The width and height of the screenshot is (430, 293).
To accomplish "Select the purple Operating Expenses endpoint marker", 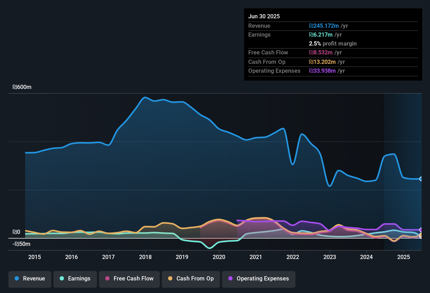I will pyautogui.click(x=421, y=230).
